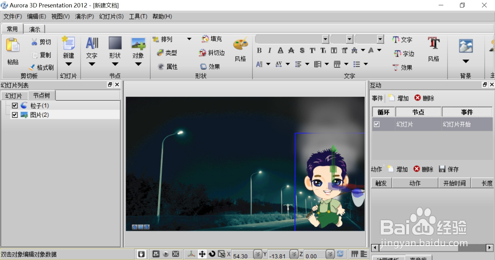Click the shape Type (类型) button

click(167, 53)
